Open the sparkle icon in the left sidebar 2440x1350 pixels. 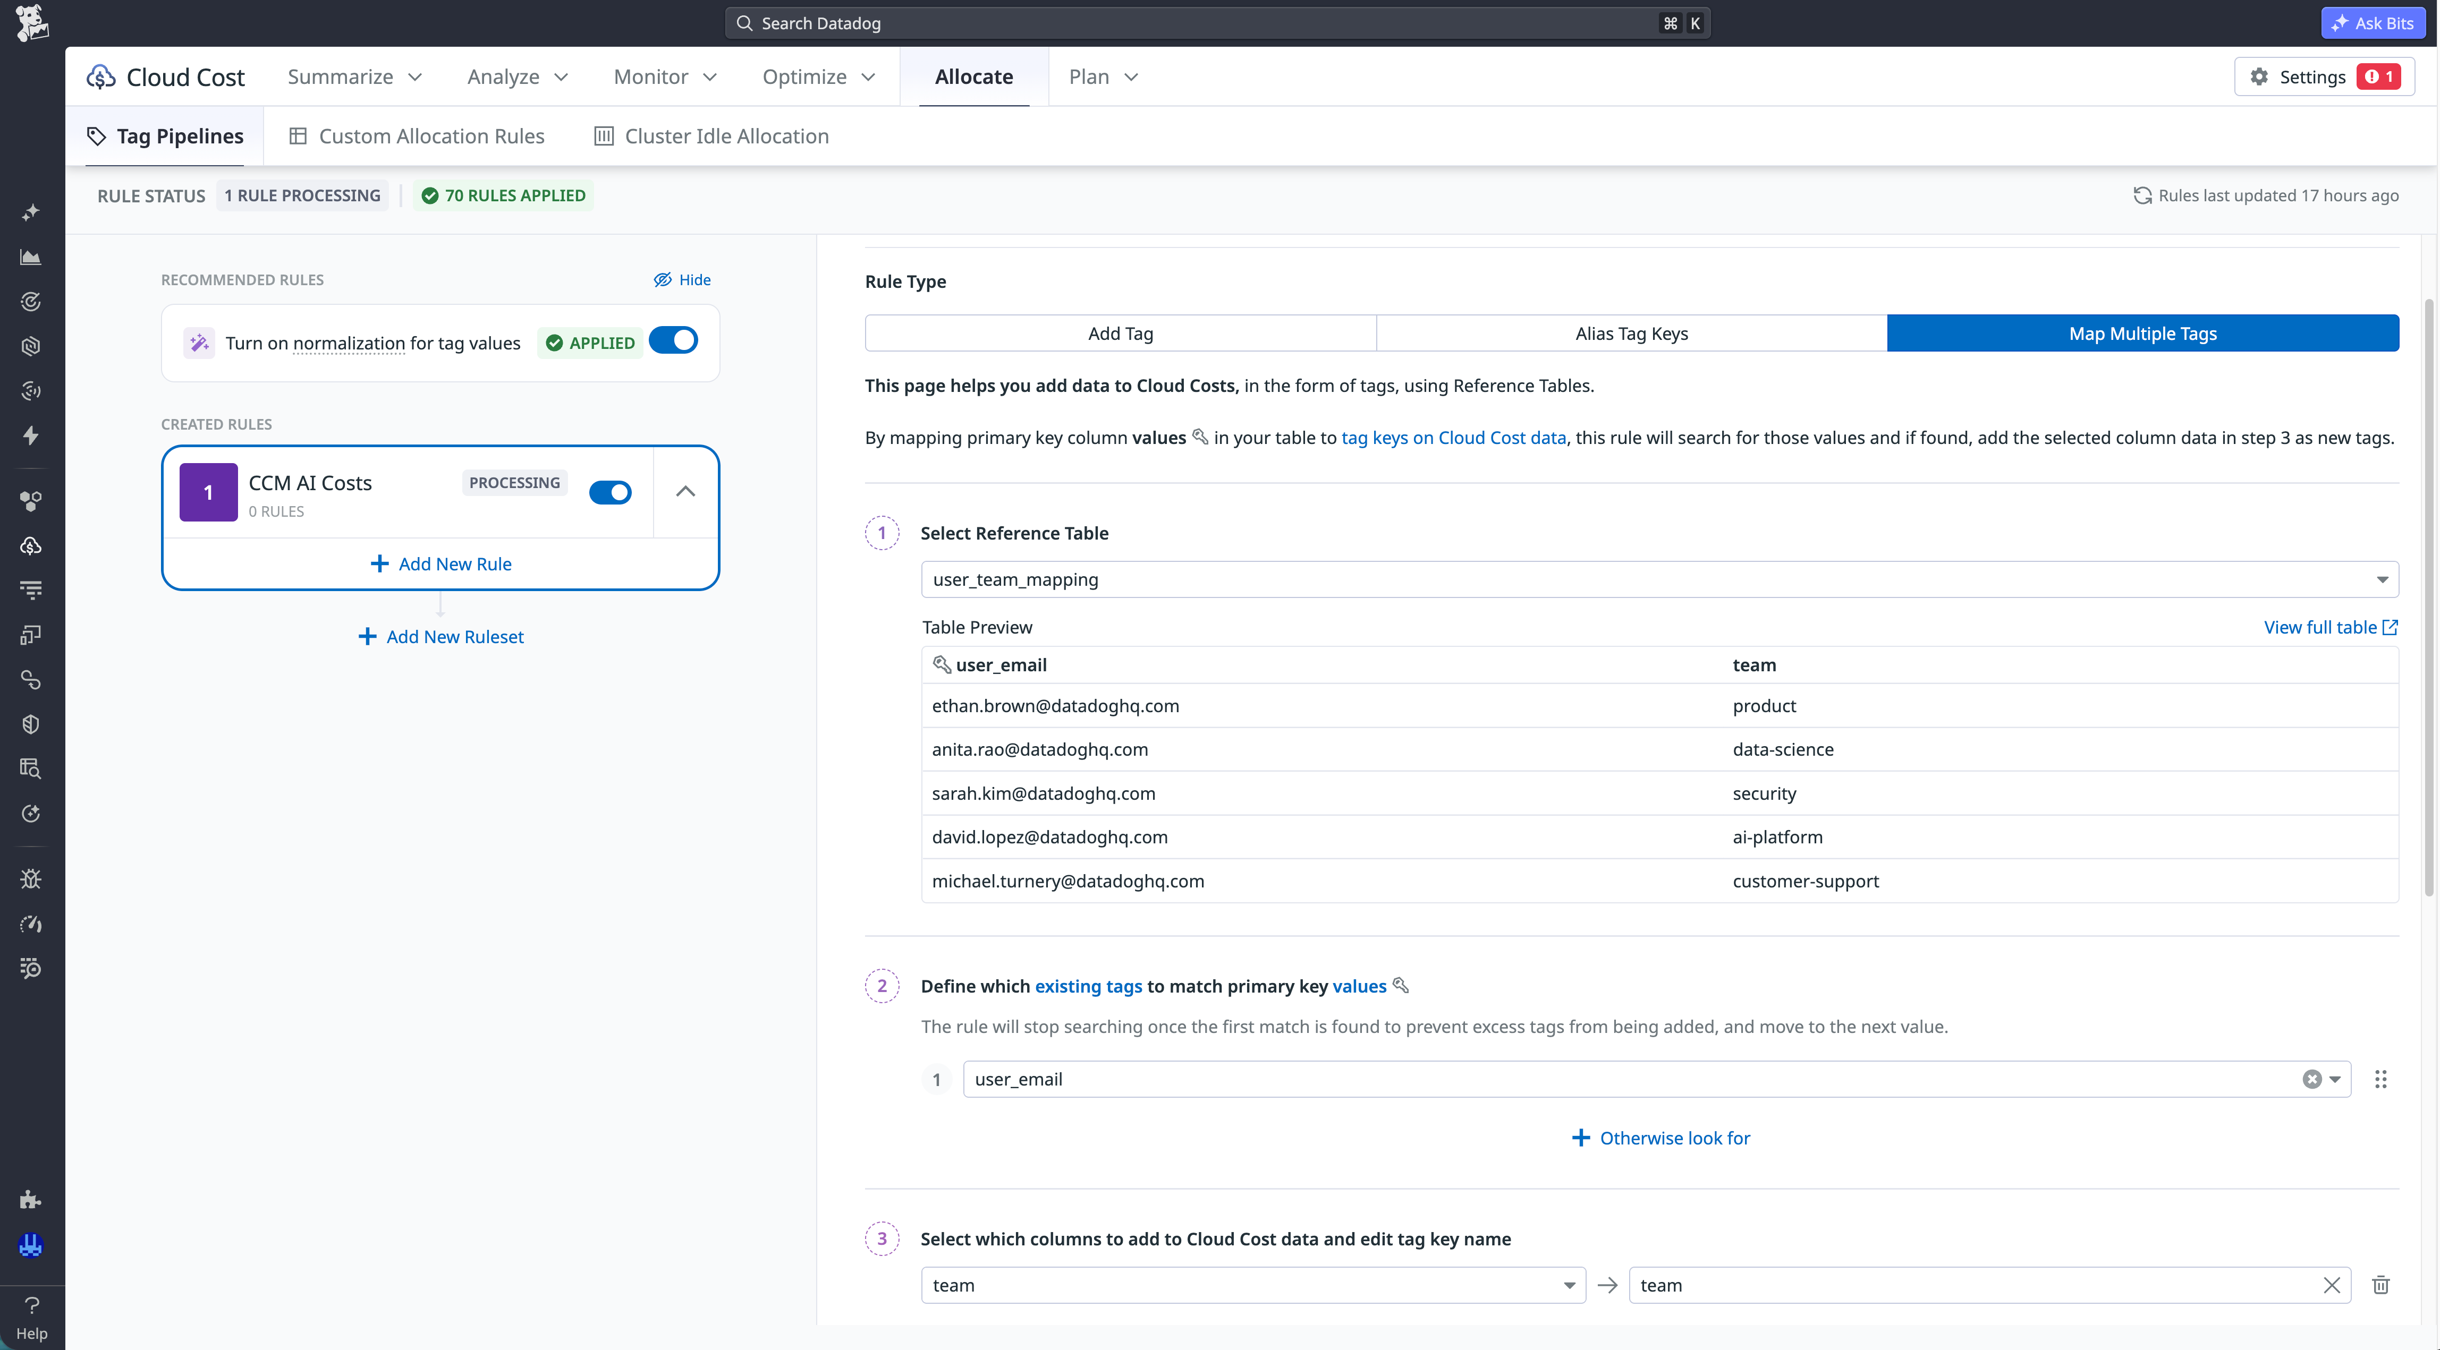click(x=31, y=212)
